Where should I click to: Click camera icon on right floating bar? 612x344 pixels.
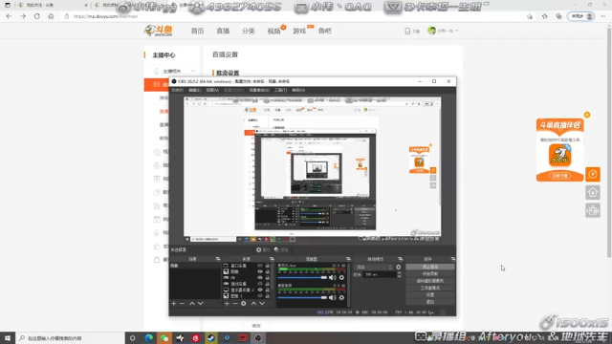point(593,210)
